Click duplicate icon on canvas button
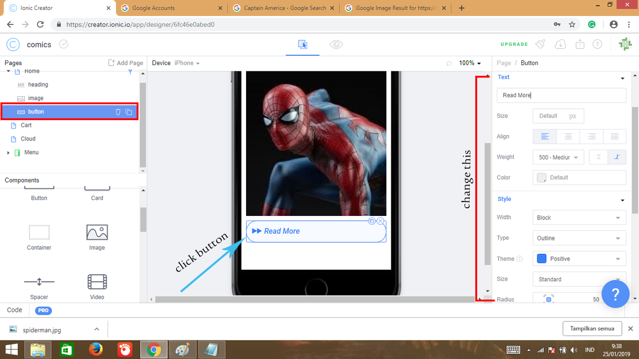The width and height of the screenshot is (639, 359). click(372, 221)
